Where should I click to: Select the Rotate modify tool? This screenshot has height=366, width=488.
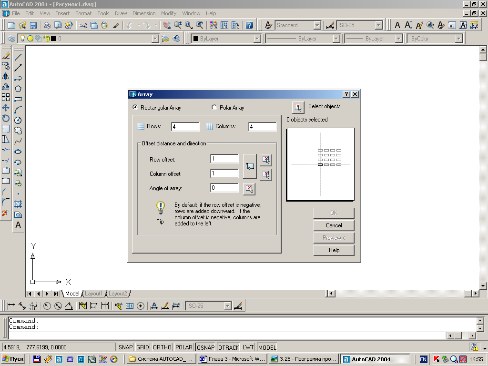coord(6,118)
